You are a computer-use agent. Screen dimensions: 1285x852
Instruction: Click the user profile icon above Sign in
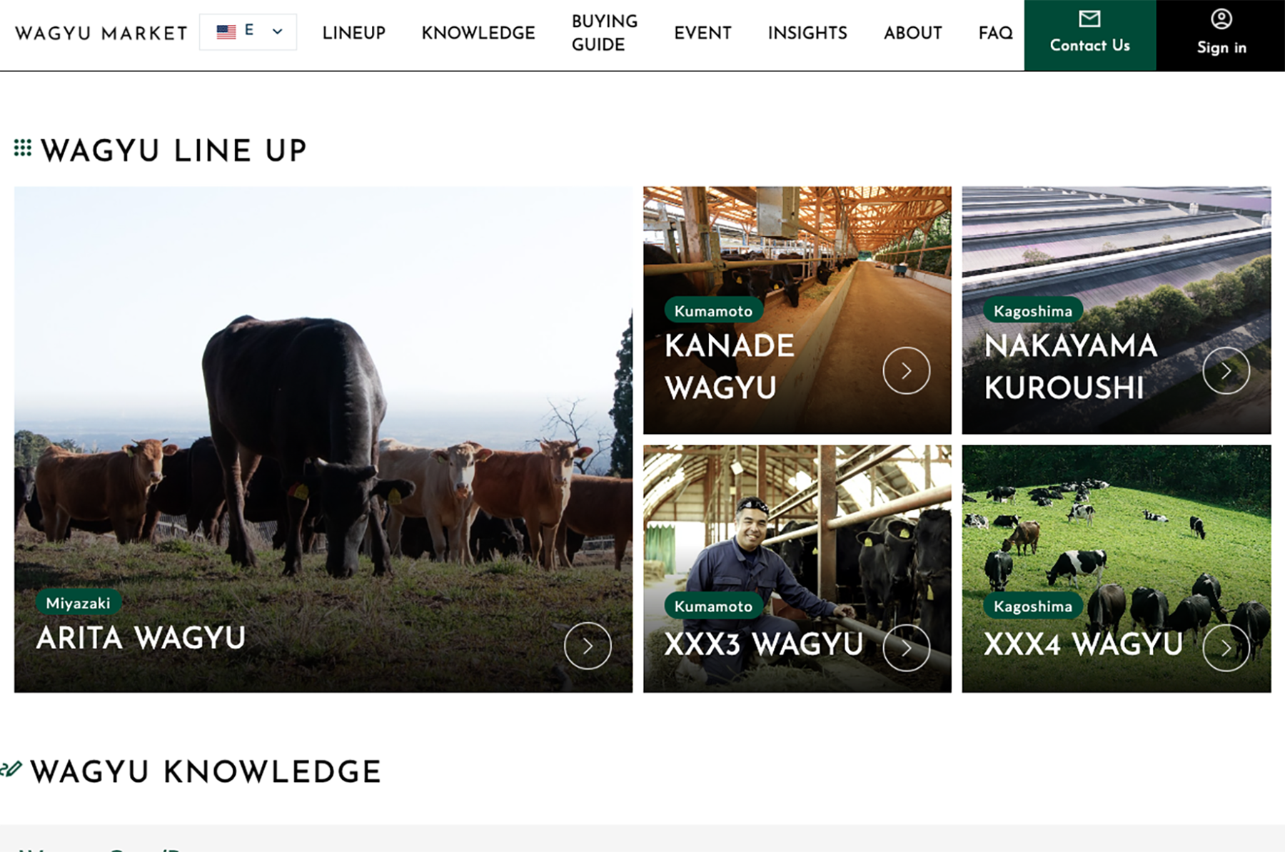pos(1221,19)
